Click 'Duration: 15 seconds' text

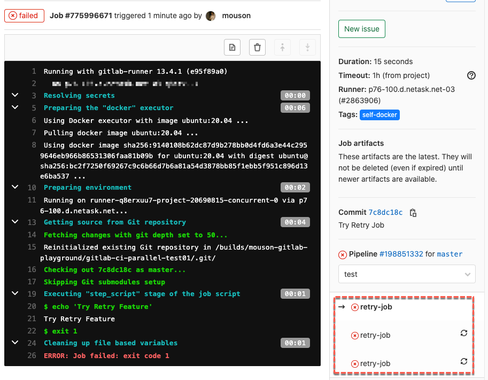point(376,61)
